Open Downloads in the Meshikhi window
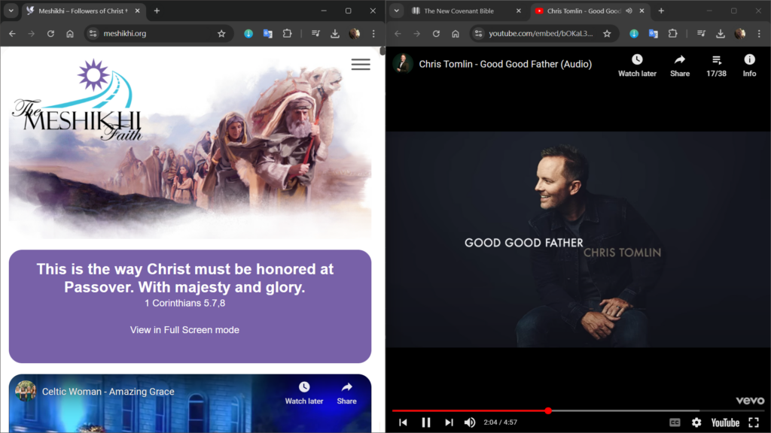This screenshot has width=771, height=433. 335,33
